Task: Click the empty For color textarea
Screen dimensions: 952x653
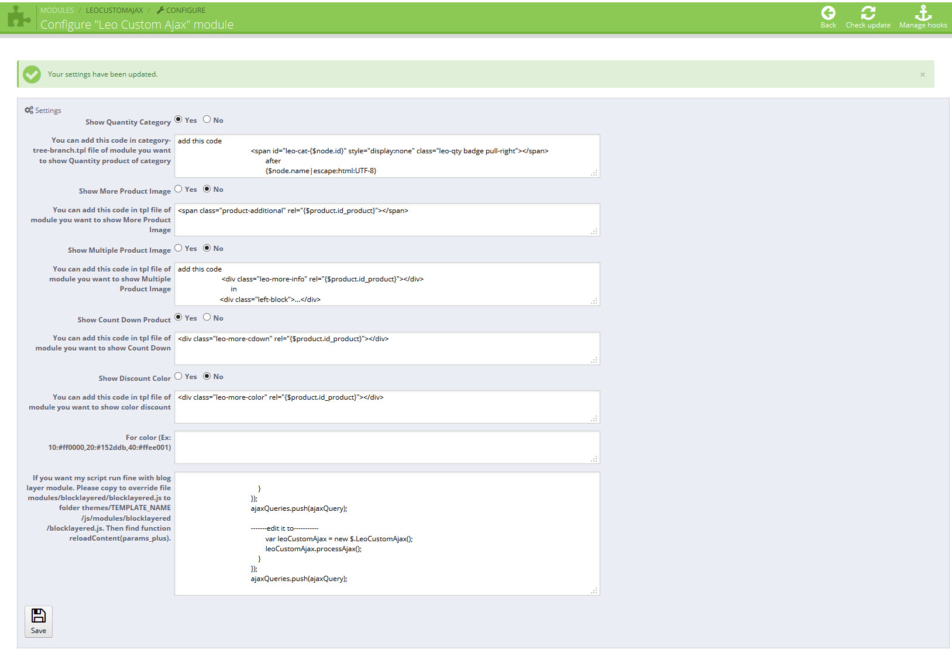Action: 387,448
